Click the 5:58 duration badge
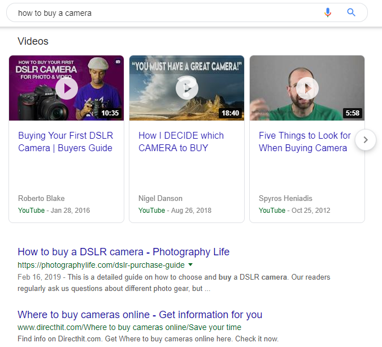Image resolution: width=382 pixels, height=347 pixels. pyautogui.click(x=352, y=113)
